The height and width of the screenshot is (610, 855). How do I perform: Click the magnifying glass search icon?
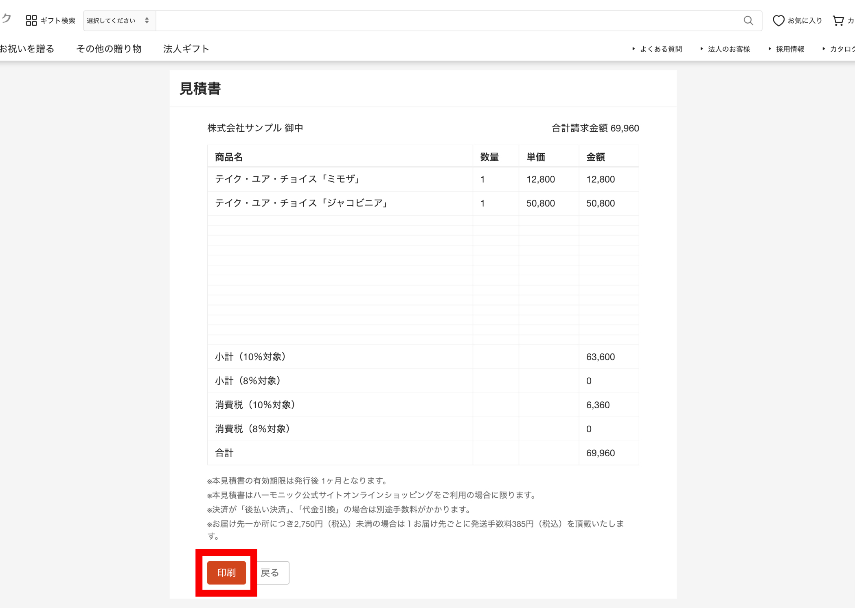pyautogui.click(x=748, y=20)
